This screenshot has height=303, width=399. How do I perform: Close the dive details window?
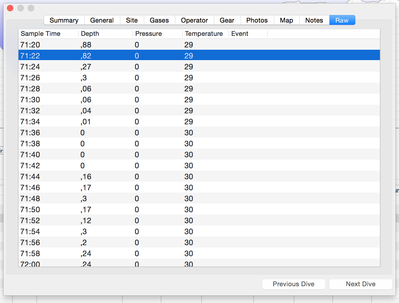pyautogui.click(x=10, y=8)
